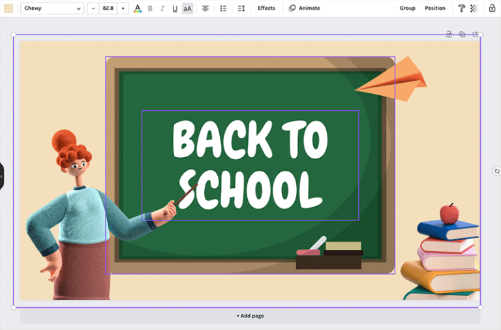Increase font size with plus button
Screen dimensions: 501x330
coord(123,8)
